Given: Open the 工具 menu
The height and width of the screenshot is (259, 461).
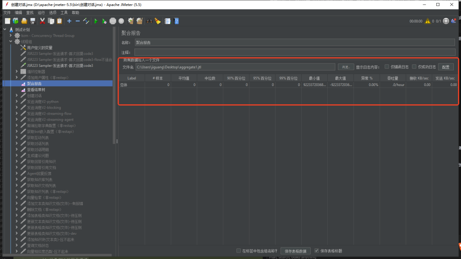Looking at the screenshot, I should coord(64,13).
